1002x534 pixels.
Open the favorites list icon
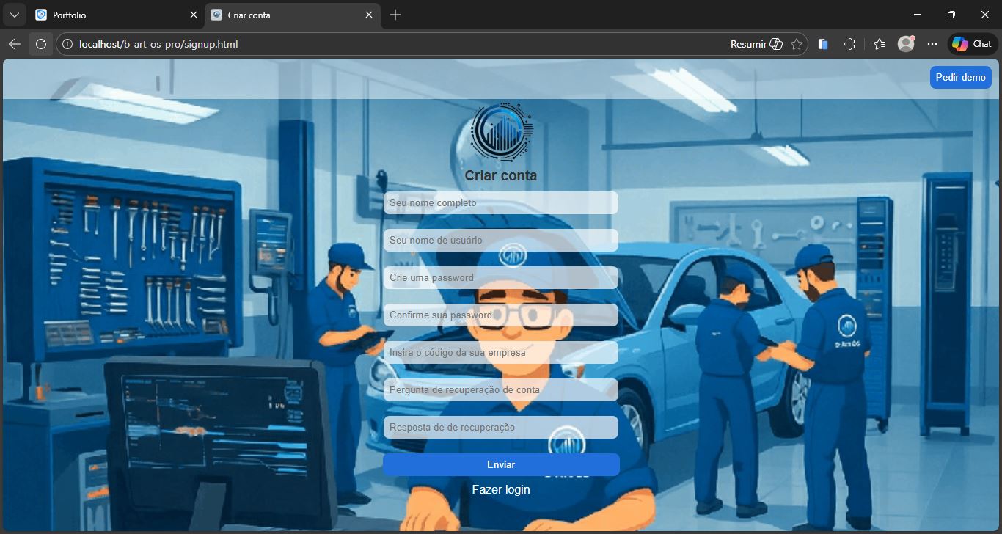pyautogui.click(x=880, y=44)
